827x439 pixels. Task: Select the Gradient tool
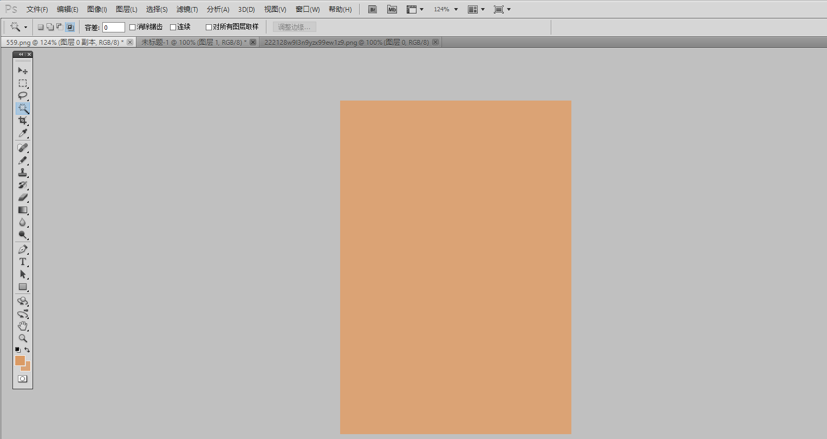[23, 210]
